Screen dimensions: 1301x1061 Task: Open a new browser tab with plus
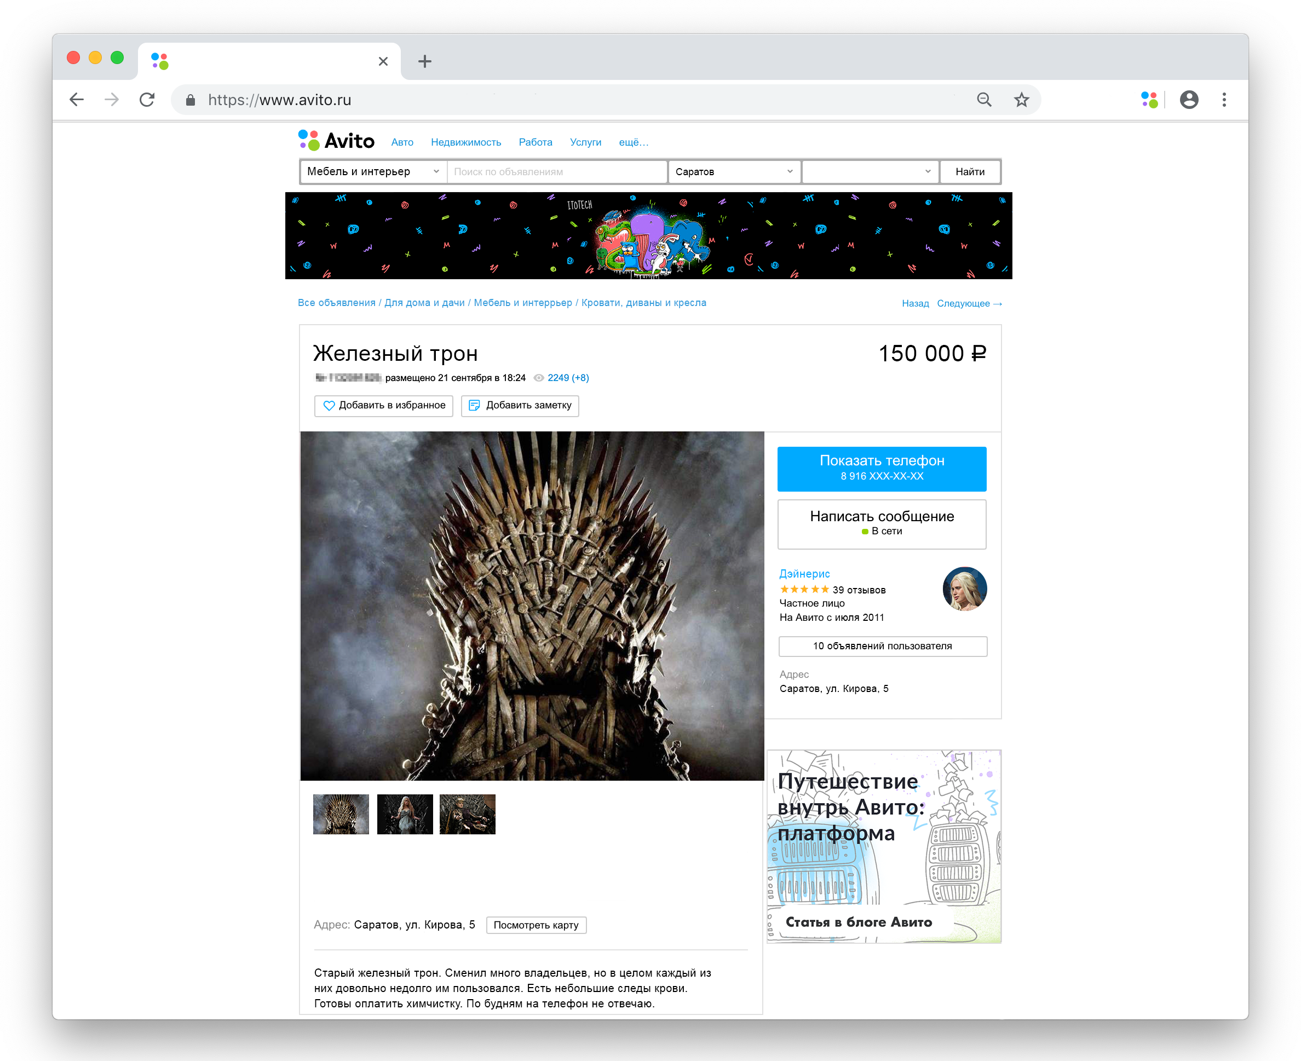424,61
